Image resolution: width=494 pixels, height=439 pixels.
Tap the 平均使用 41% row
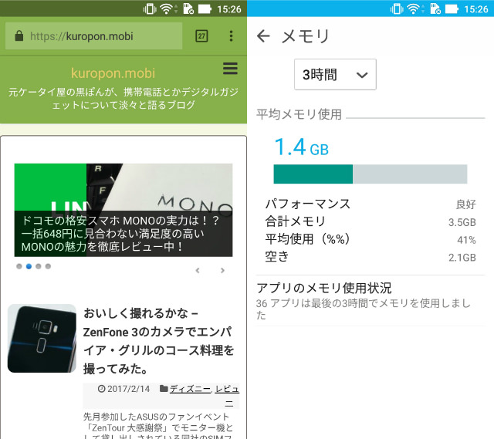tap(370, 239)
